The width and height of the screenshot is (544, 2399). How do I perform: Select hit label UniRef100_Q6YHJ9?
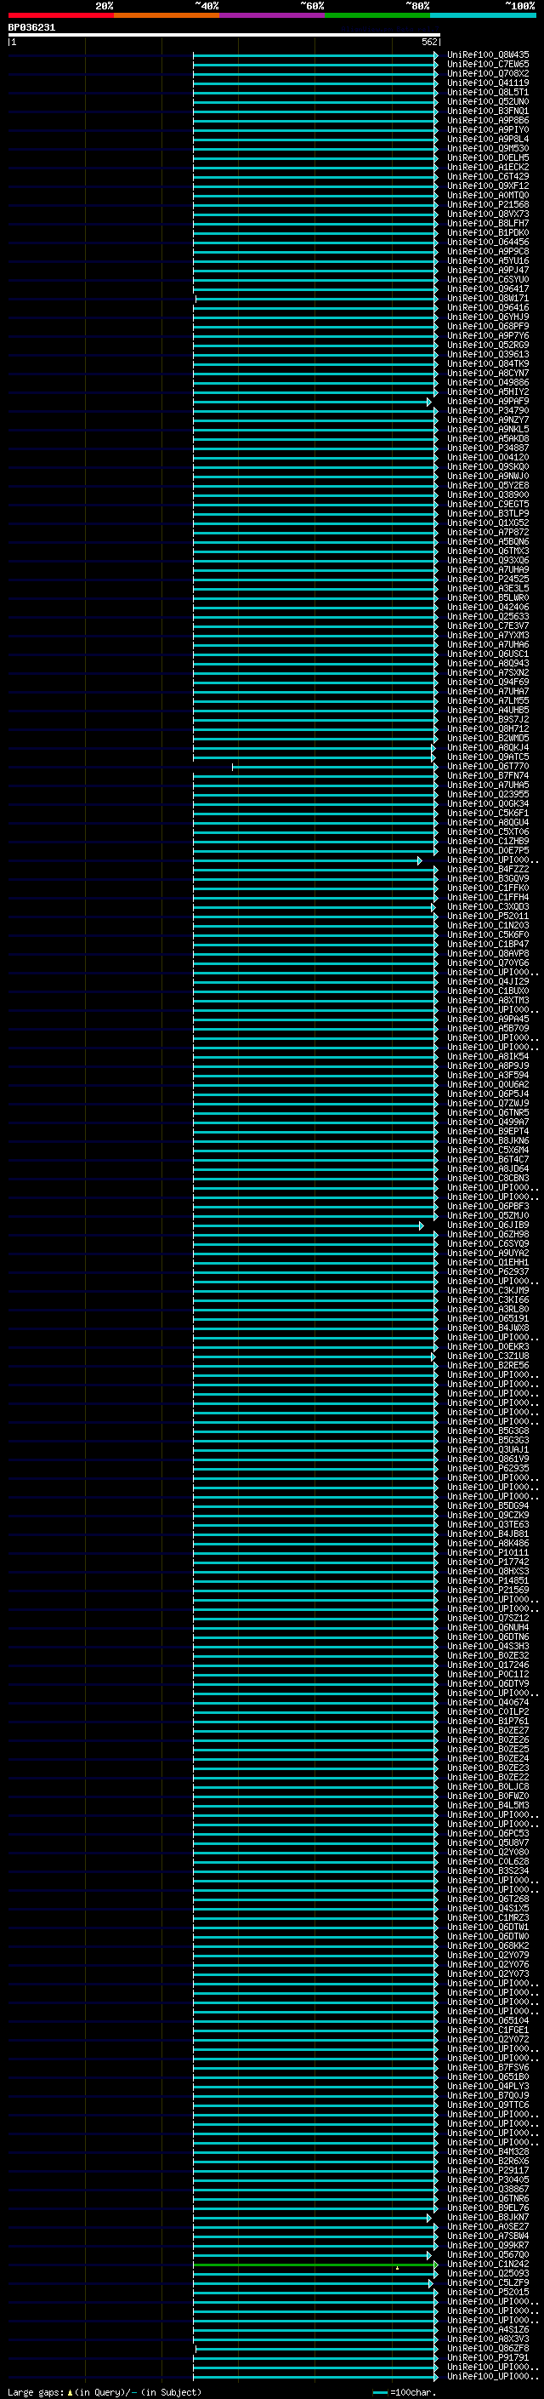point(488,317)
